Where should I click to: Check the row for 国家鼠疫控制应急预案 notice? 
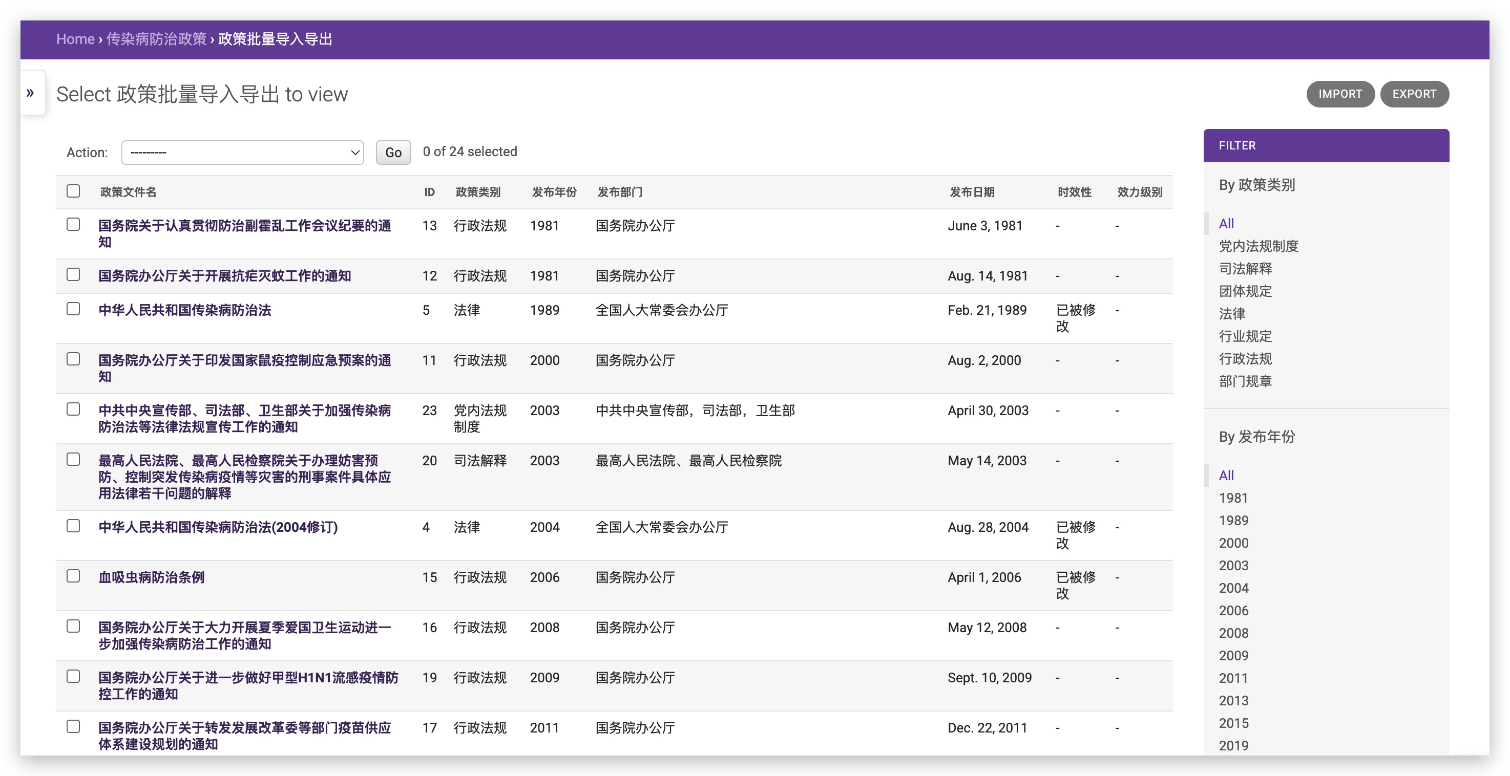pyautogui.click(x=73, y=359)
